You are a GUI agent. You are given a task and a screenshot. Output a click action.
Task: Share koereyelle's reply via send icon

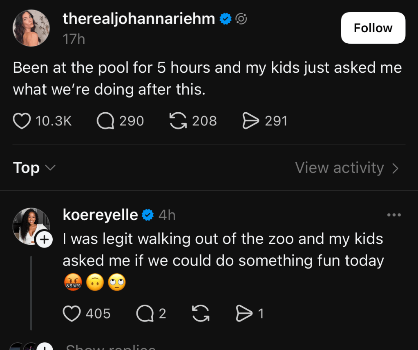(244, 313)
